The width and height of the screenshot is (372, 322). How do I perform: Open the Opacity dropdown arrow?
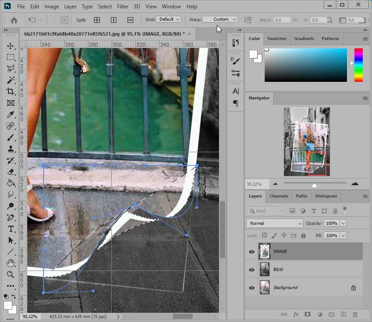tap(343, 223)
